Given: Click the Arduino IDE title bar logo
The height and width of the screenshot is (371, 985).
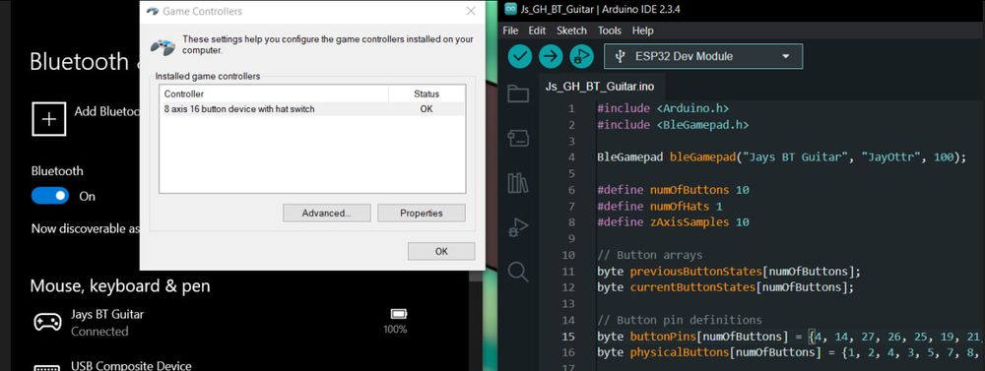Looking at the screenshot, I should (x=509, y=10).
